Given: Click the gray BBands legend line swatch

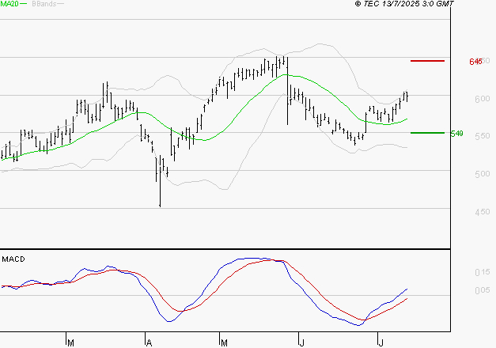Looking at the screenshot, I should [x=60, y=3].
